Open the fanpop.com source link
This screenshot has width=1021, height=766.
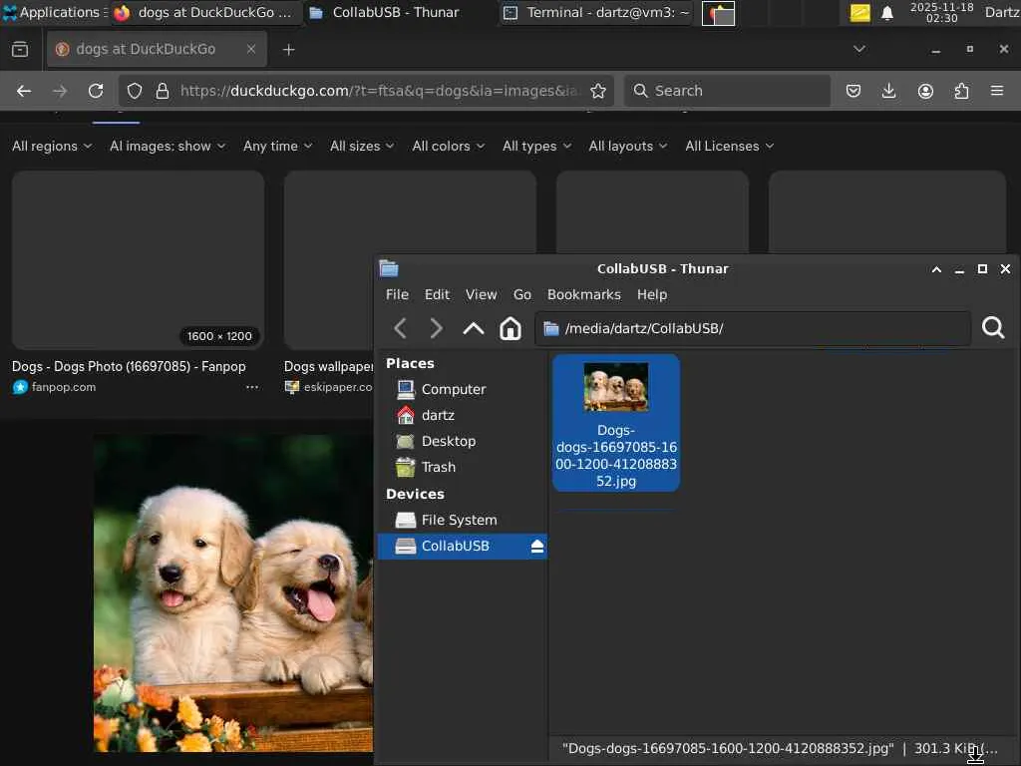63,387
